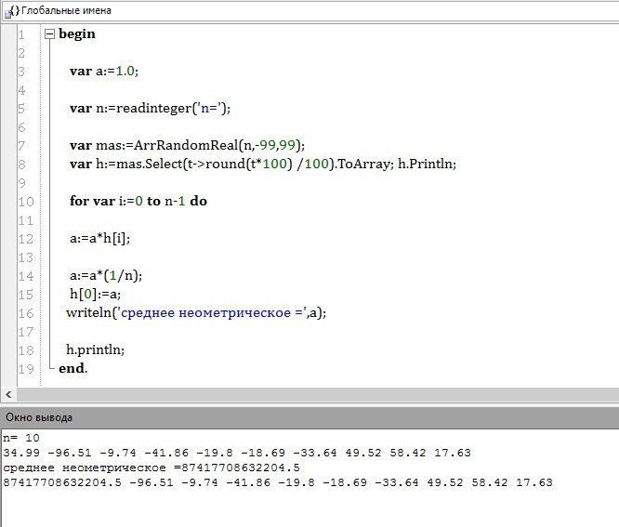The width and height of the screenshot is (619, 527).
Task: Click the 'for var i:=0 to n-1 do' line
Action: [138, 202]
